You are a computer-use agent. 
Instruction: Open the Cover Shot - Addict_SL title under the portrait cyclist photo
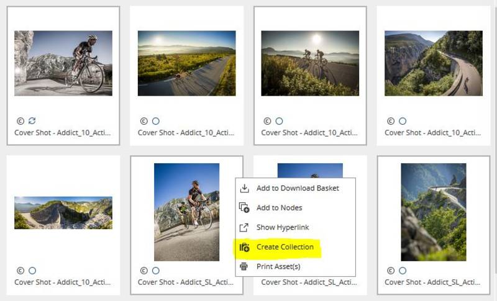point(186,282)
